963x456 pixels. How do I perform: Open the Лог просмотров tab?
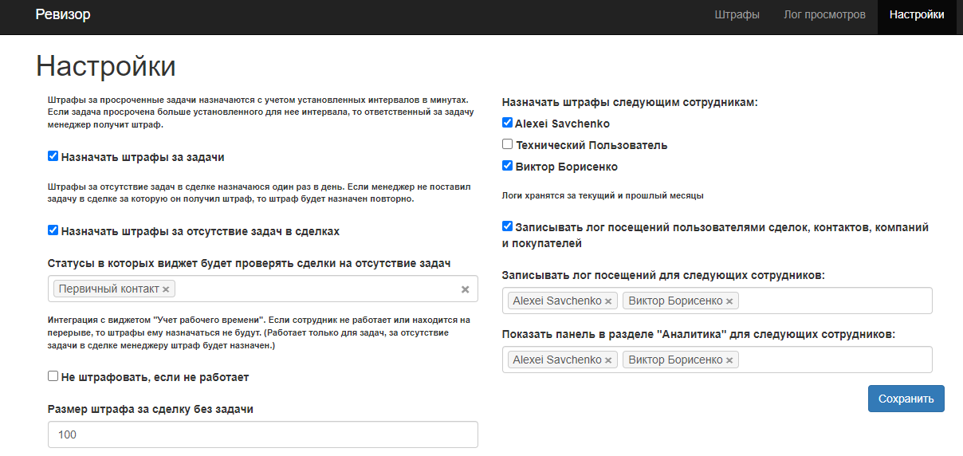pyautogui.click(x=824, y=15)
